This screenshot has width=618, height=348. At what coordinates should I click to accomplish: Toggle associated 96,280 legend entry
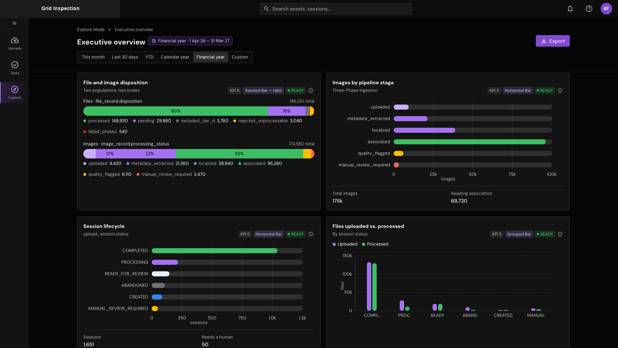(260, 164)
